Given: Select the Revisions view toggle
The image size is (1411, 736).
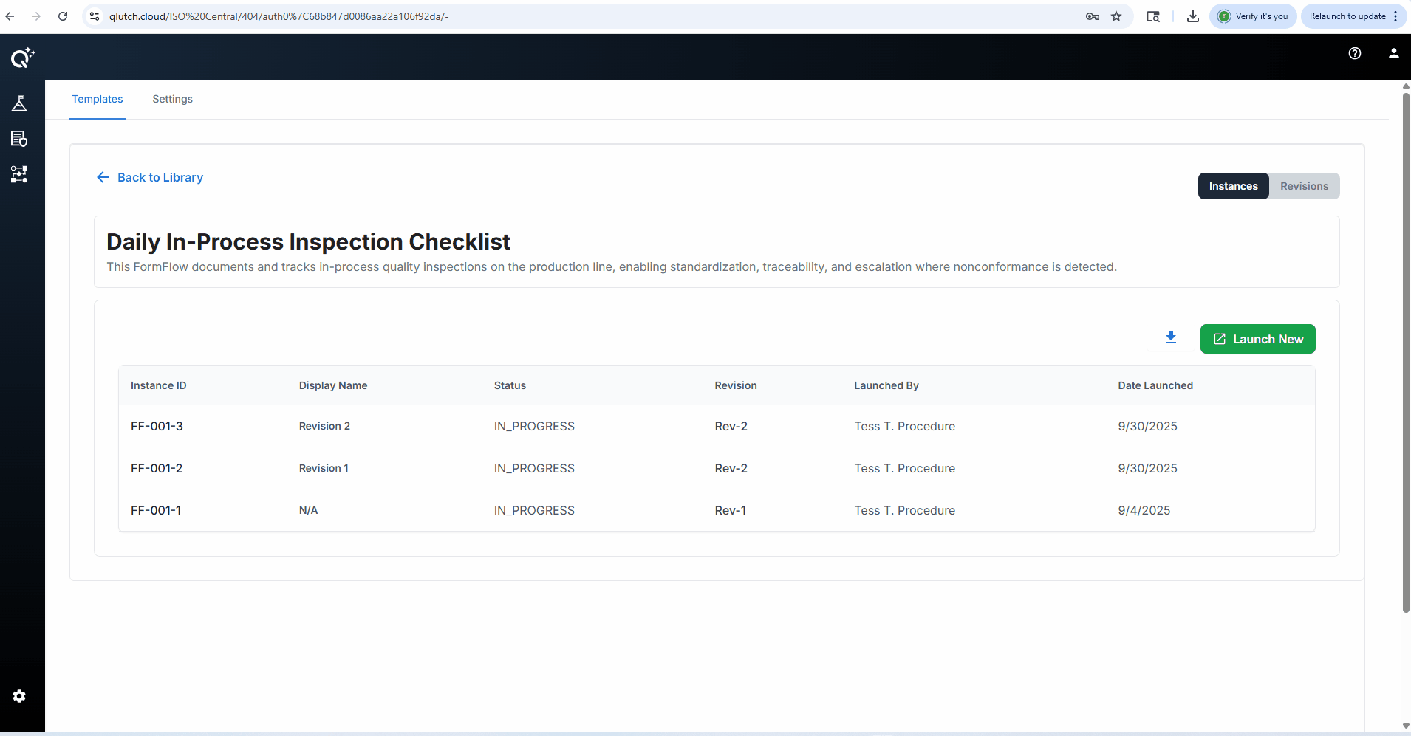Looking at the screenshot, I should pos(1304,186).
